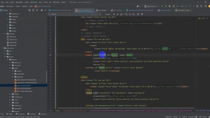Unselect occurrence icon in find bar
Image resolution: width=210 pixels, height=118 pixels.
click(130, 14)
